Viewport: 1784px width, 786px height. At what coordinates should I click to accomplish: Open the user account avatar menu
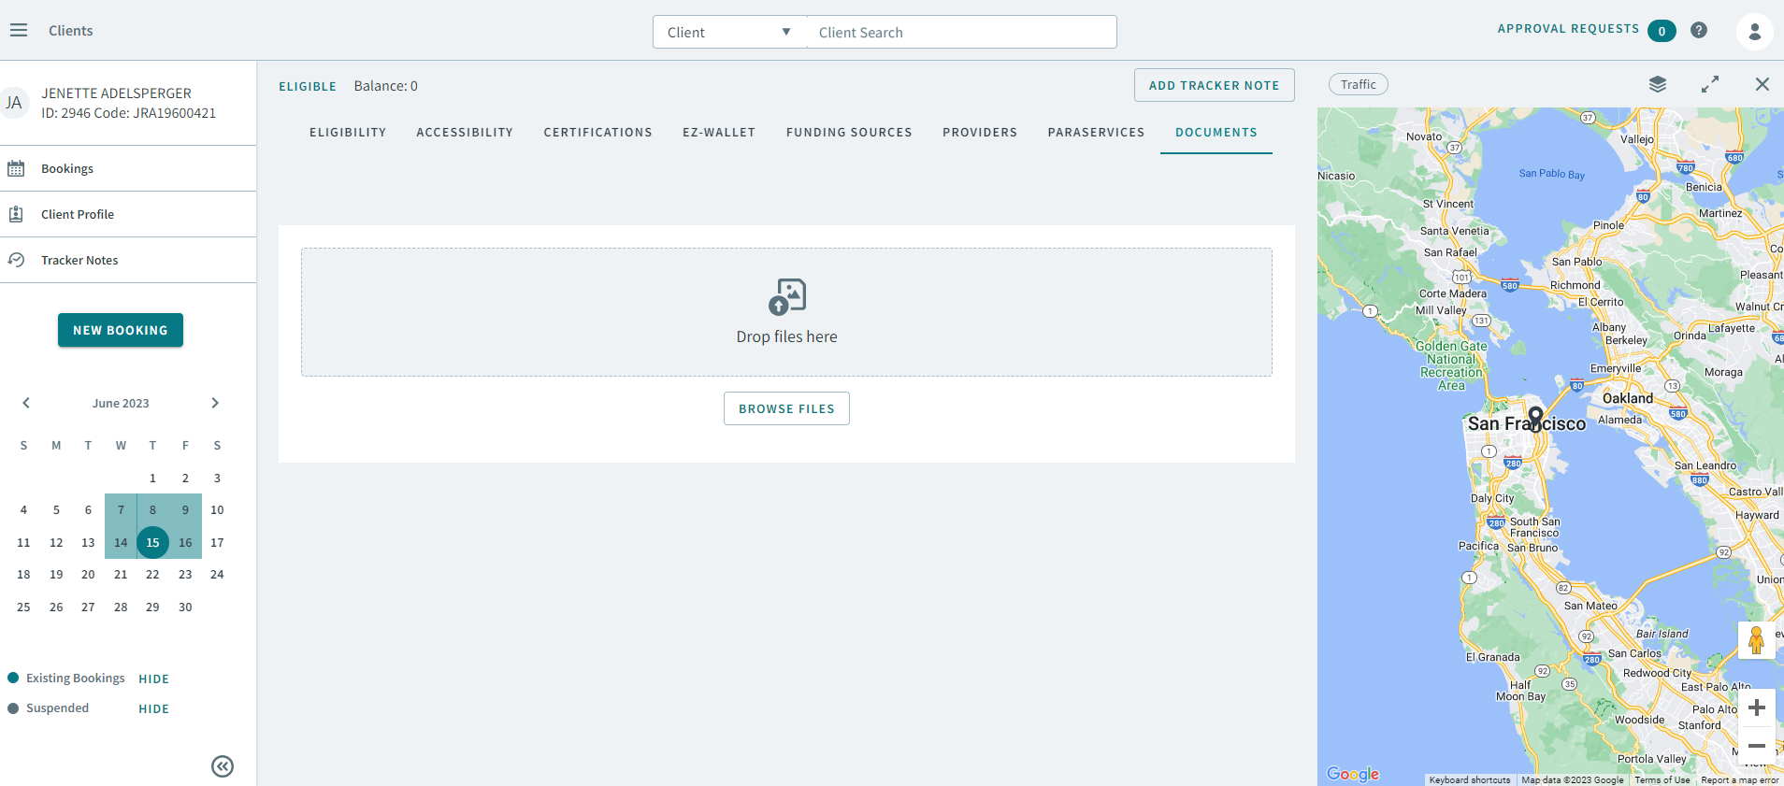tap(1754, 32)
